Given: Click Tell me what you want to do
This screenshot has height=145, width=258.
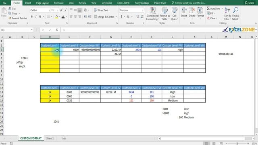Looking at the screenshot, I should [188, 3].
